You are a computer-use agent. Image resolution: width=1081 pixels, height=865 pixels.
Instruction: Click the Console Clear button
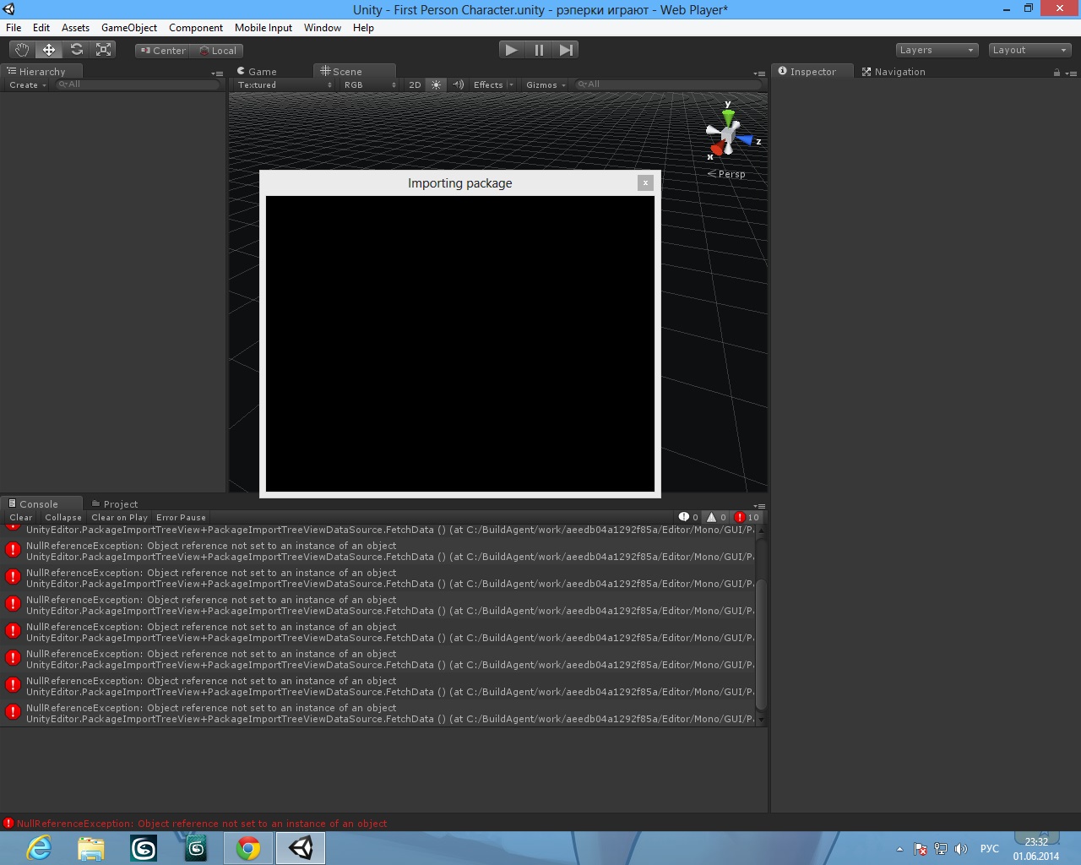pos(20,518)
